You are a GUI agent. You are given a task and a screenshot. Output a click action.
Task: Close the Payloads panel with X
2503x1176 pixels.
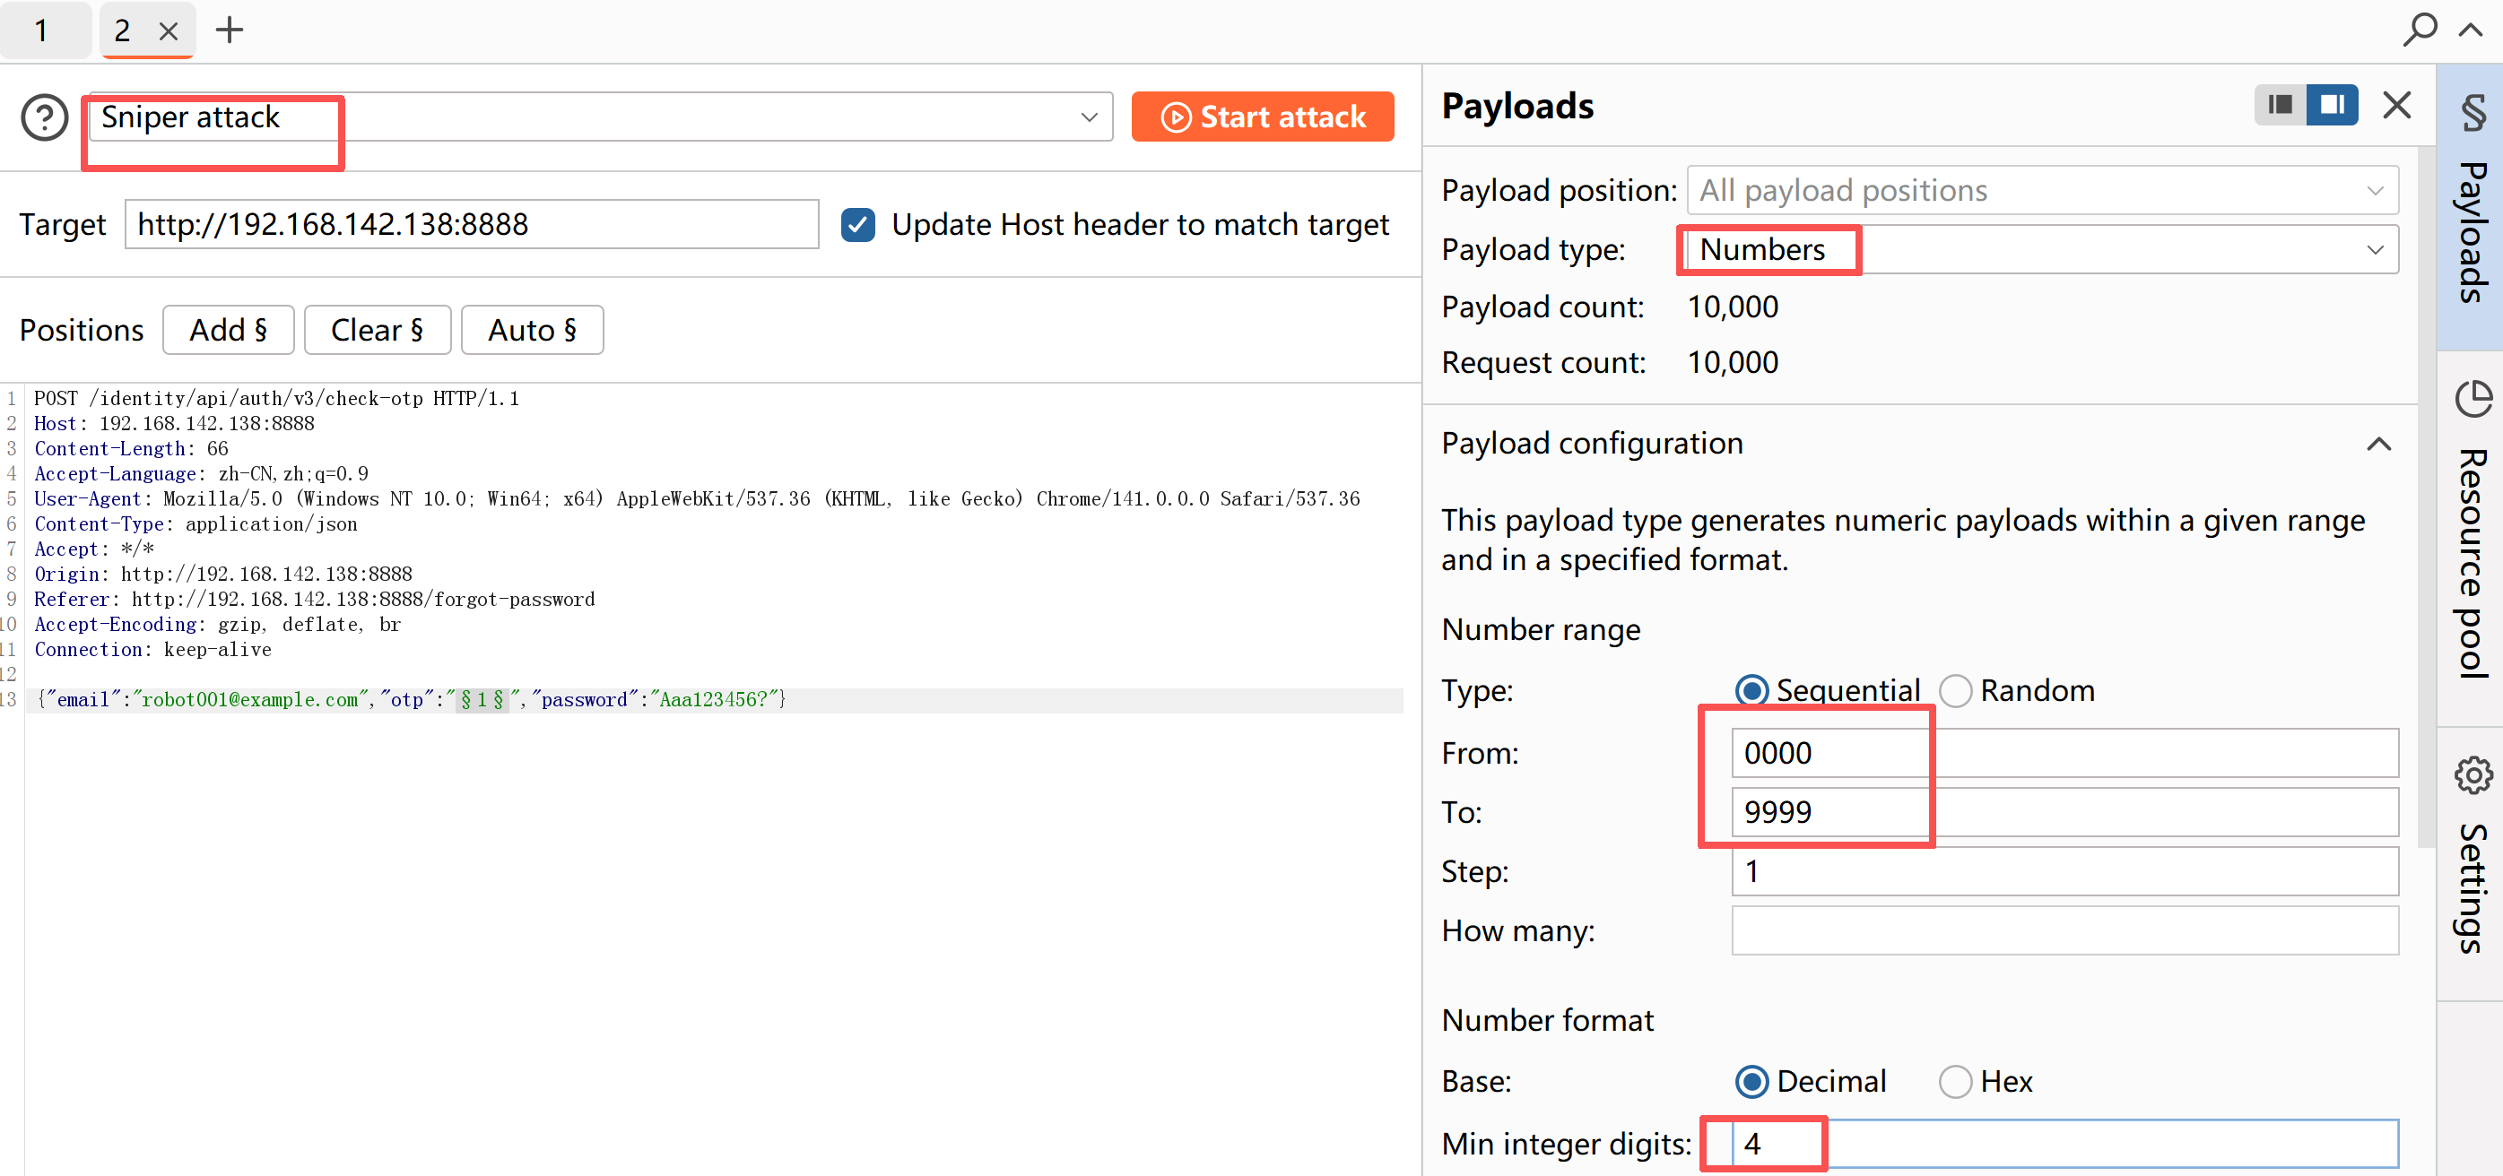[2396, 105]
